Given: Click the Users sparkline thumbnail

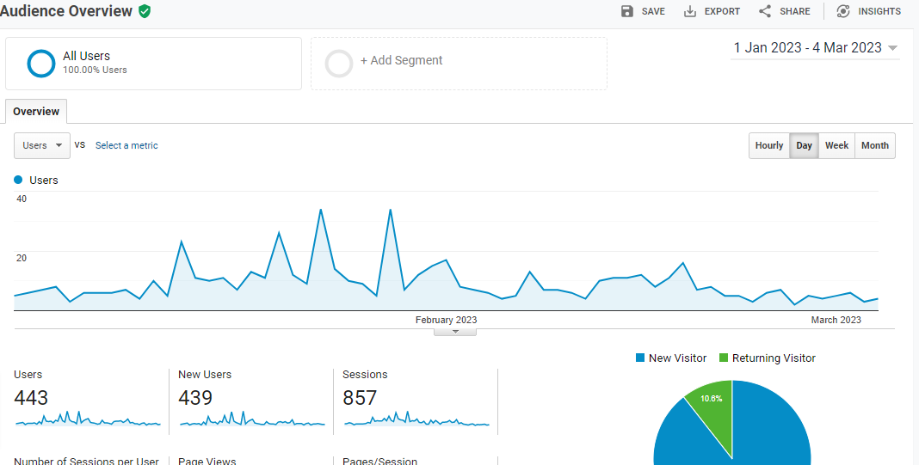Looking at the screenshot, I should point(88,420).
